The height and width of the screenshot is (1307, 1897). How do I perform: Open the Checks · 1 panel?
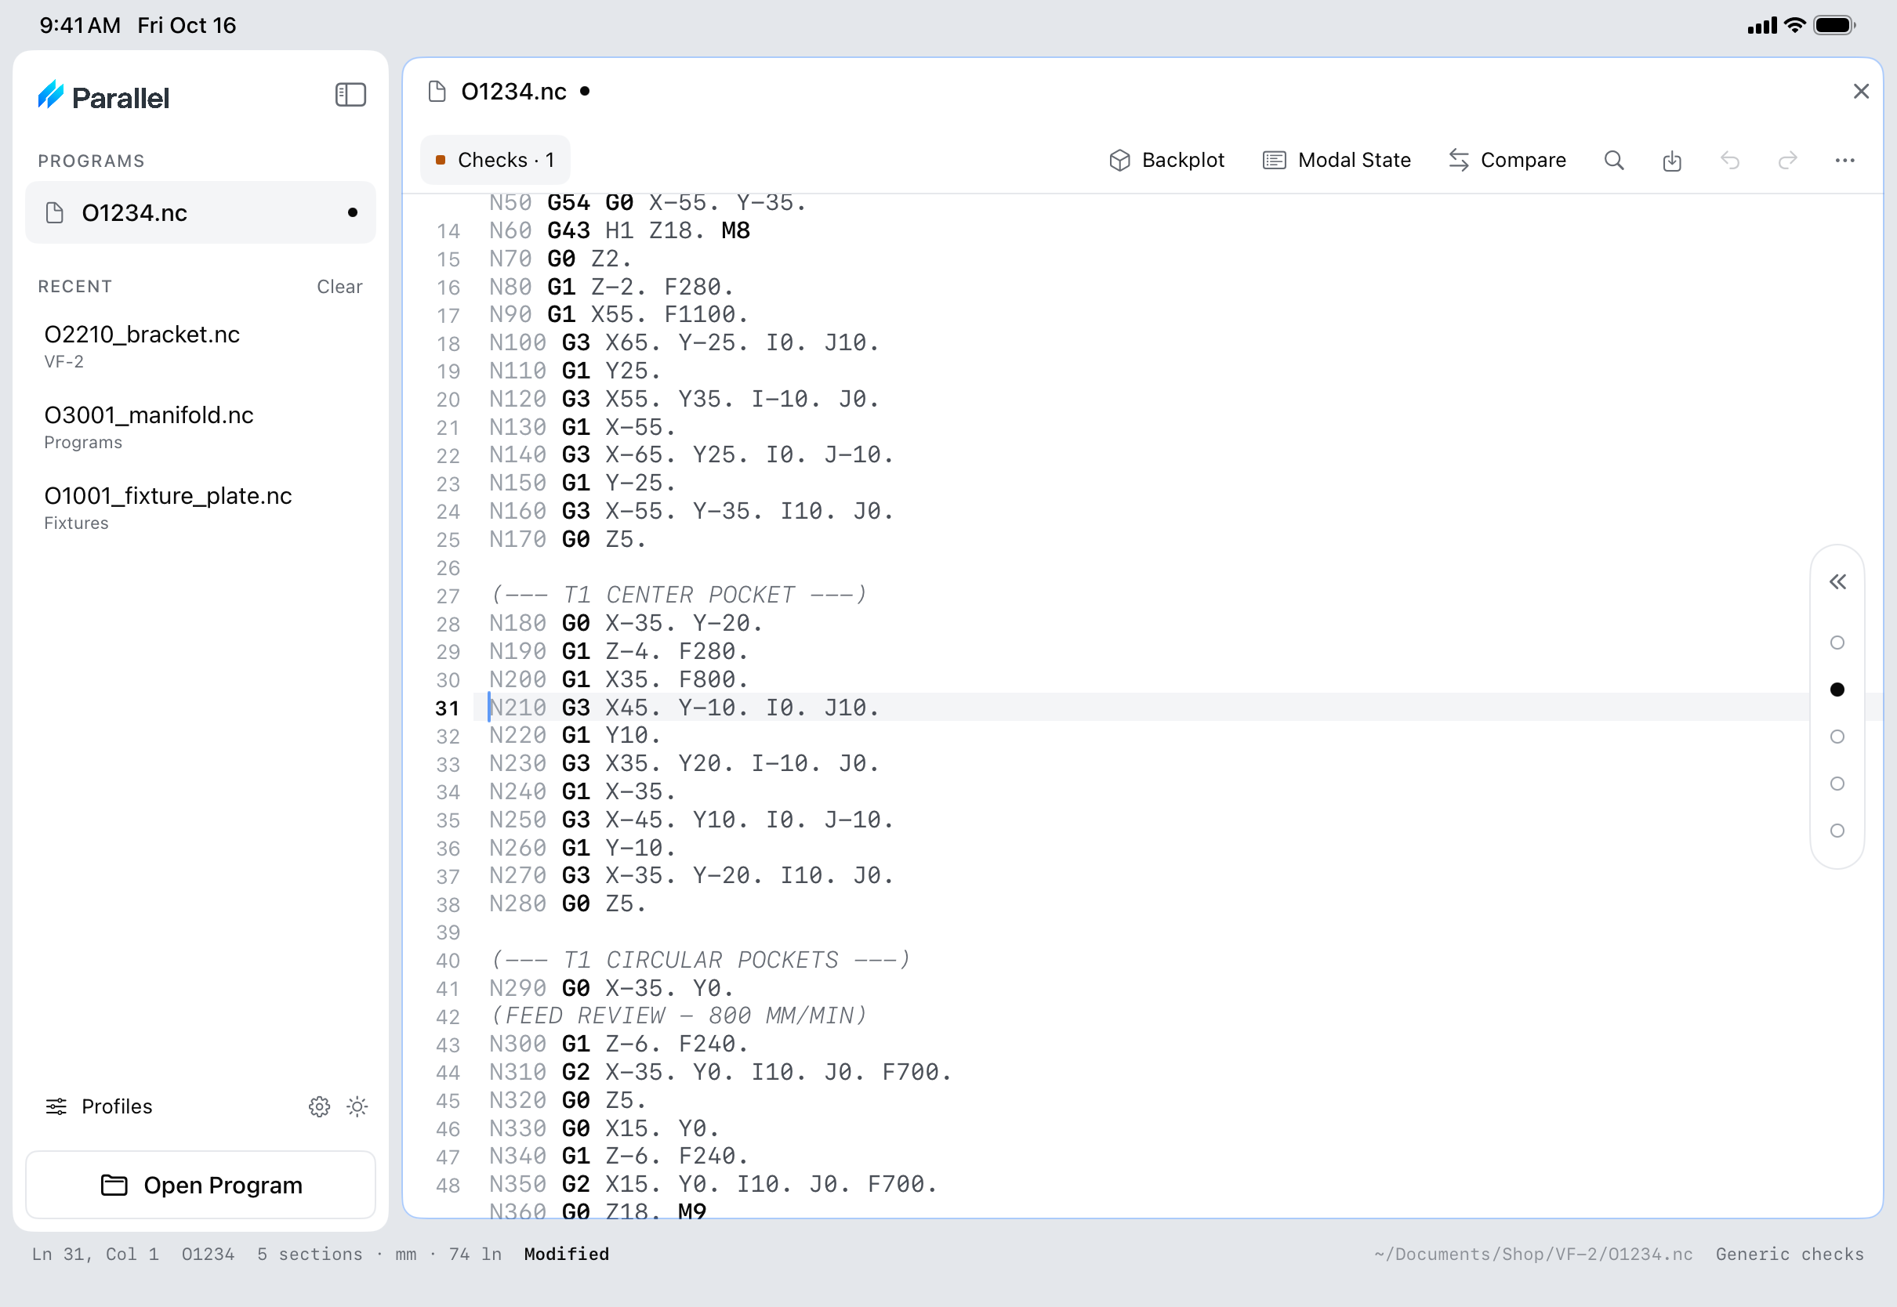point(495,161)
